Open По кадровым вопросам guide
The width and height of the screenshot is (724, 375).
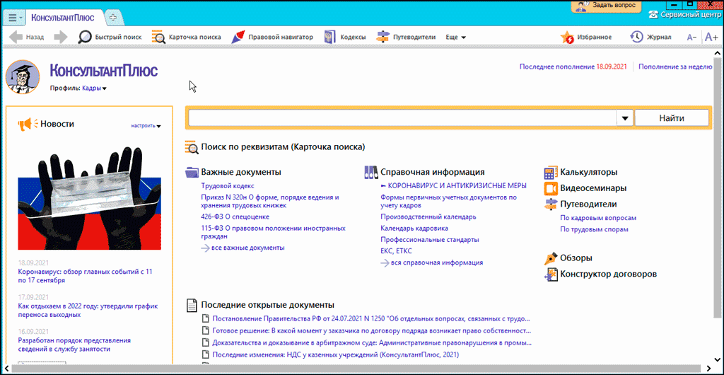click(x=598, y=218)
